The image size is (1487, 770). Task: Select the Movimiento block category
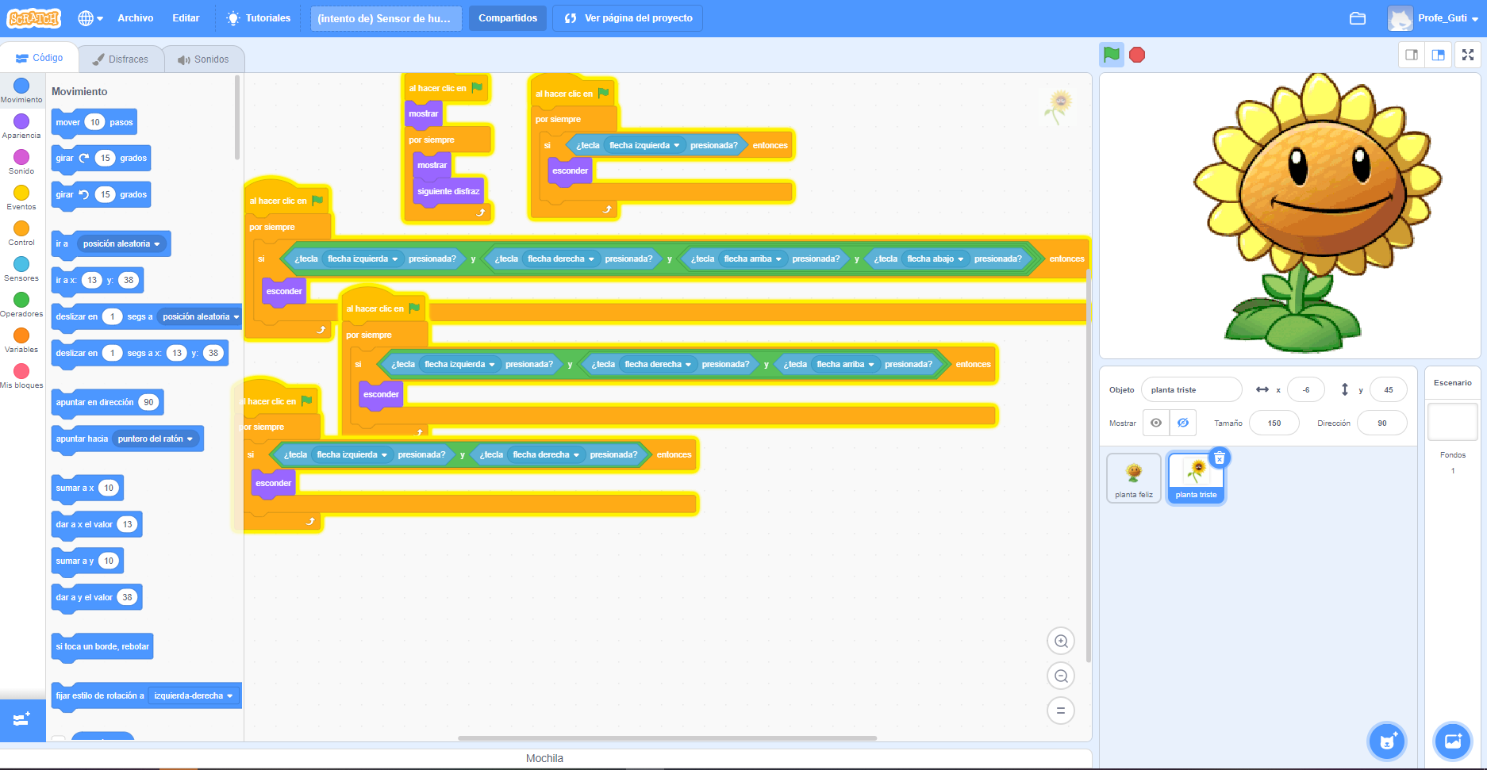point(21,90)
